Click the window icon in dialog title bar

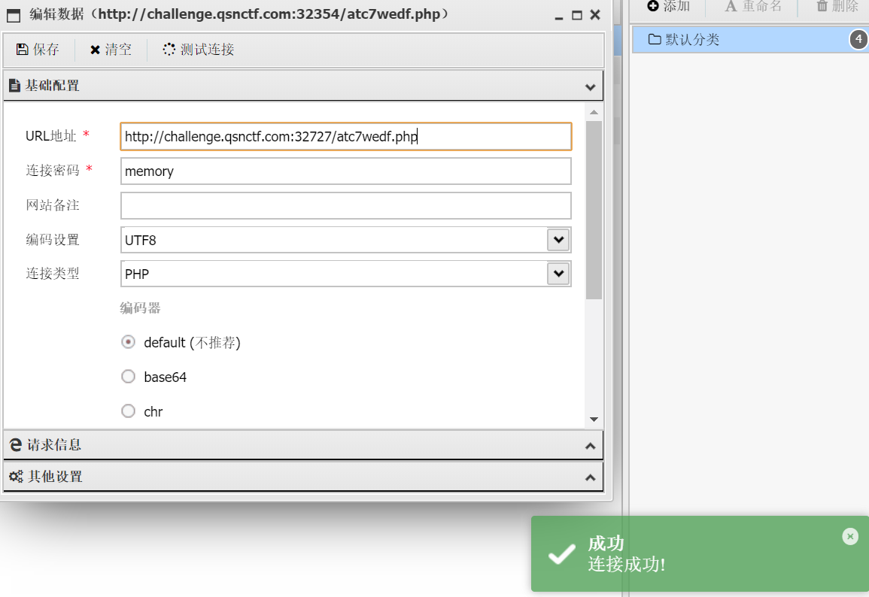[x=14, y=16]
